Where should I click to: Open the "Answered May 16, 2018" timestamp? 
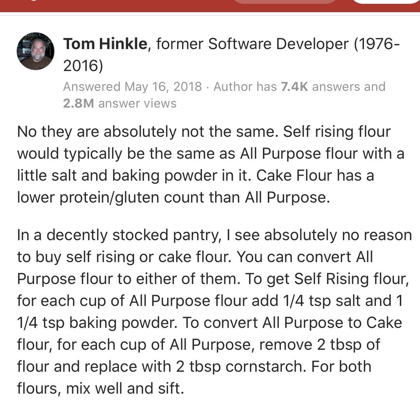tap(132, 87)
